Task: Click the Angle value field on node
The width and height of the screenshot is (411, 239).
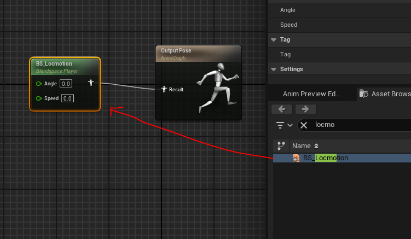Action: [66, 84]
